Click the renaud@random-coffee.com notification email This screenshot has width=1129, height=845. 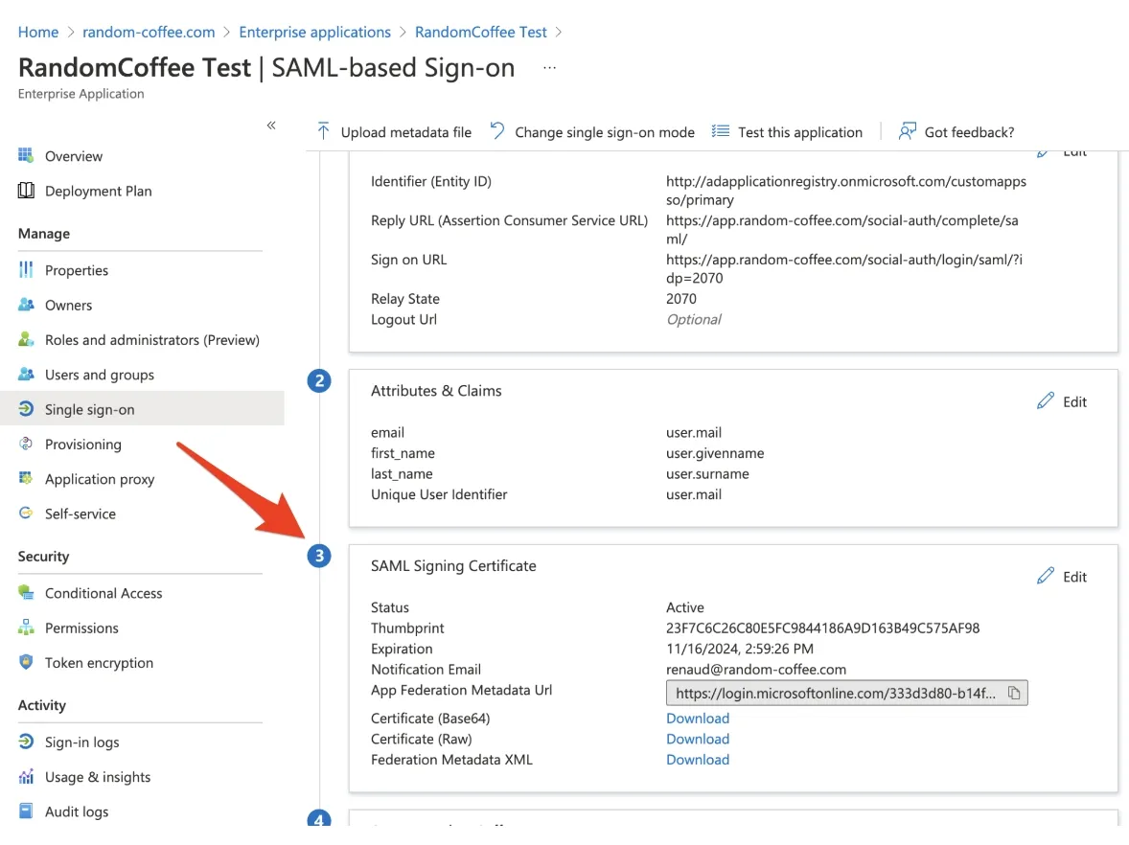[x=756, y=670]
